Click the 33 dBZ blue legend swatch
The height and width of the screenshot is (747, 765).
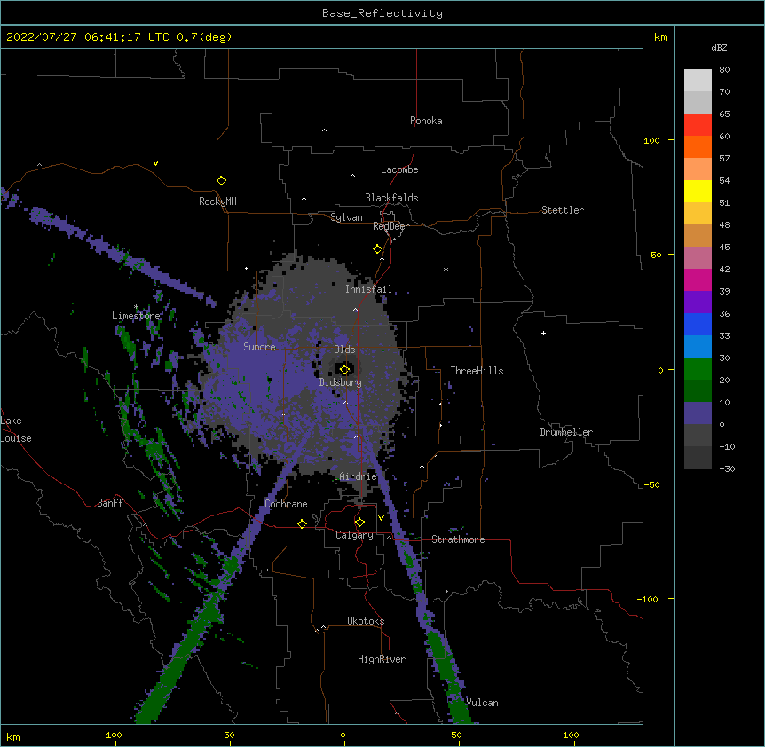click(x=698, y=346)
